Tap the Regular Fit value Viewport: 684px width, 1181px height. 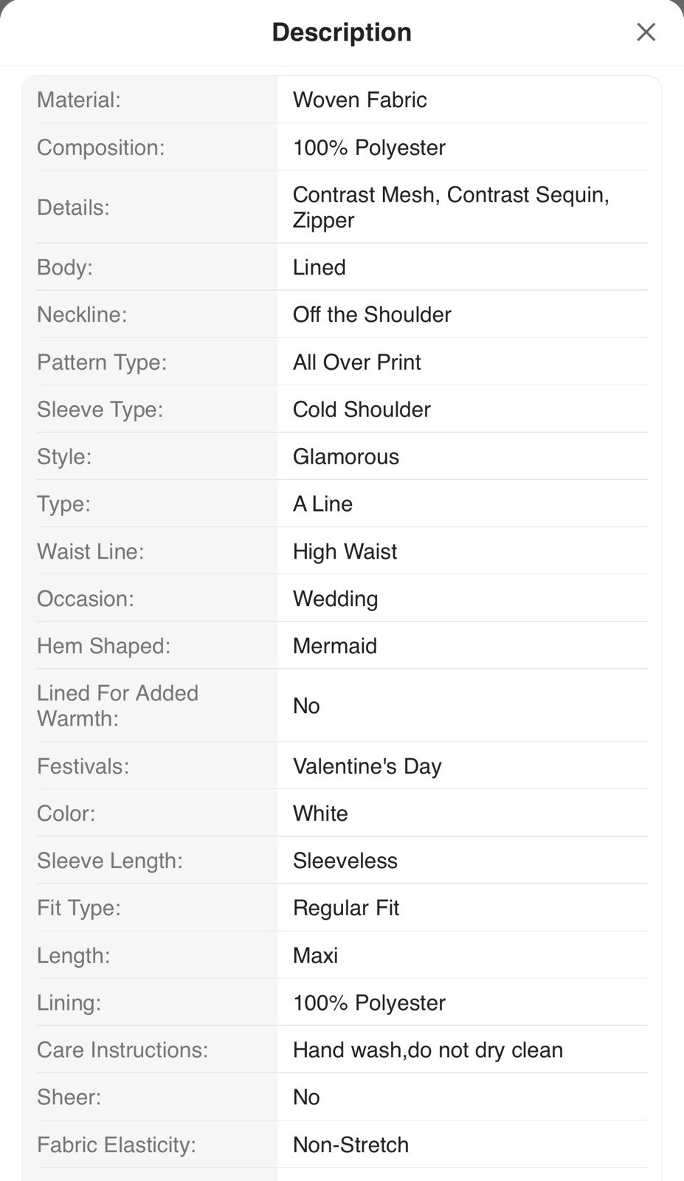click(x=345, y=908)
